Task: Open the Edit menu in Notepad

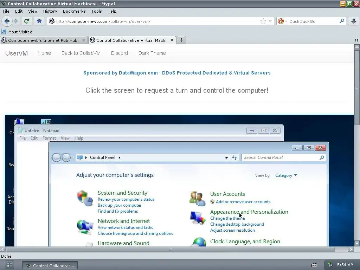Action: (x=34, y=138)
